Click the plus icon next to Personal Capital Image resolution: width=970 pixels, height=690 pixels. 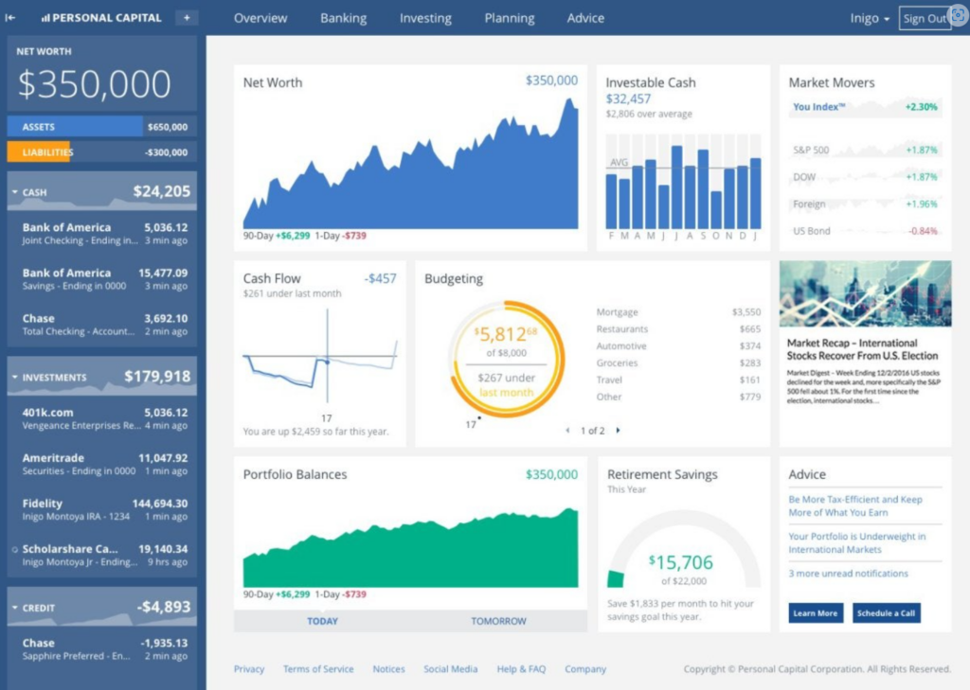(187, 18)
